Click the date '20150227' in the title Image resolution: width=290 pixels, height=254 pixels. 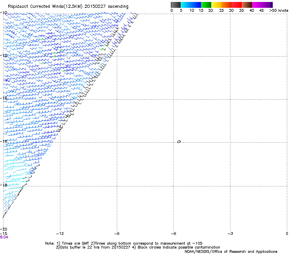point(95,6)
